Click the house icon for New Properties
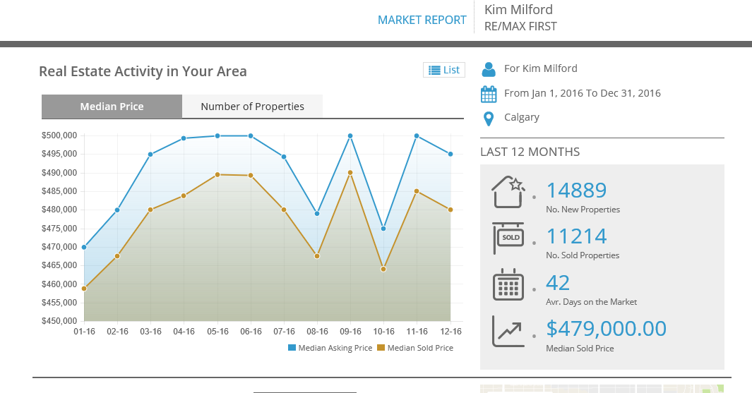The height and width of the screenshot is (393, 752). pyautogui.click(x=508, y=191)
